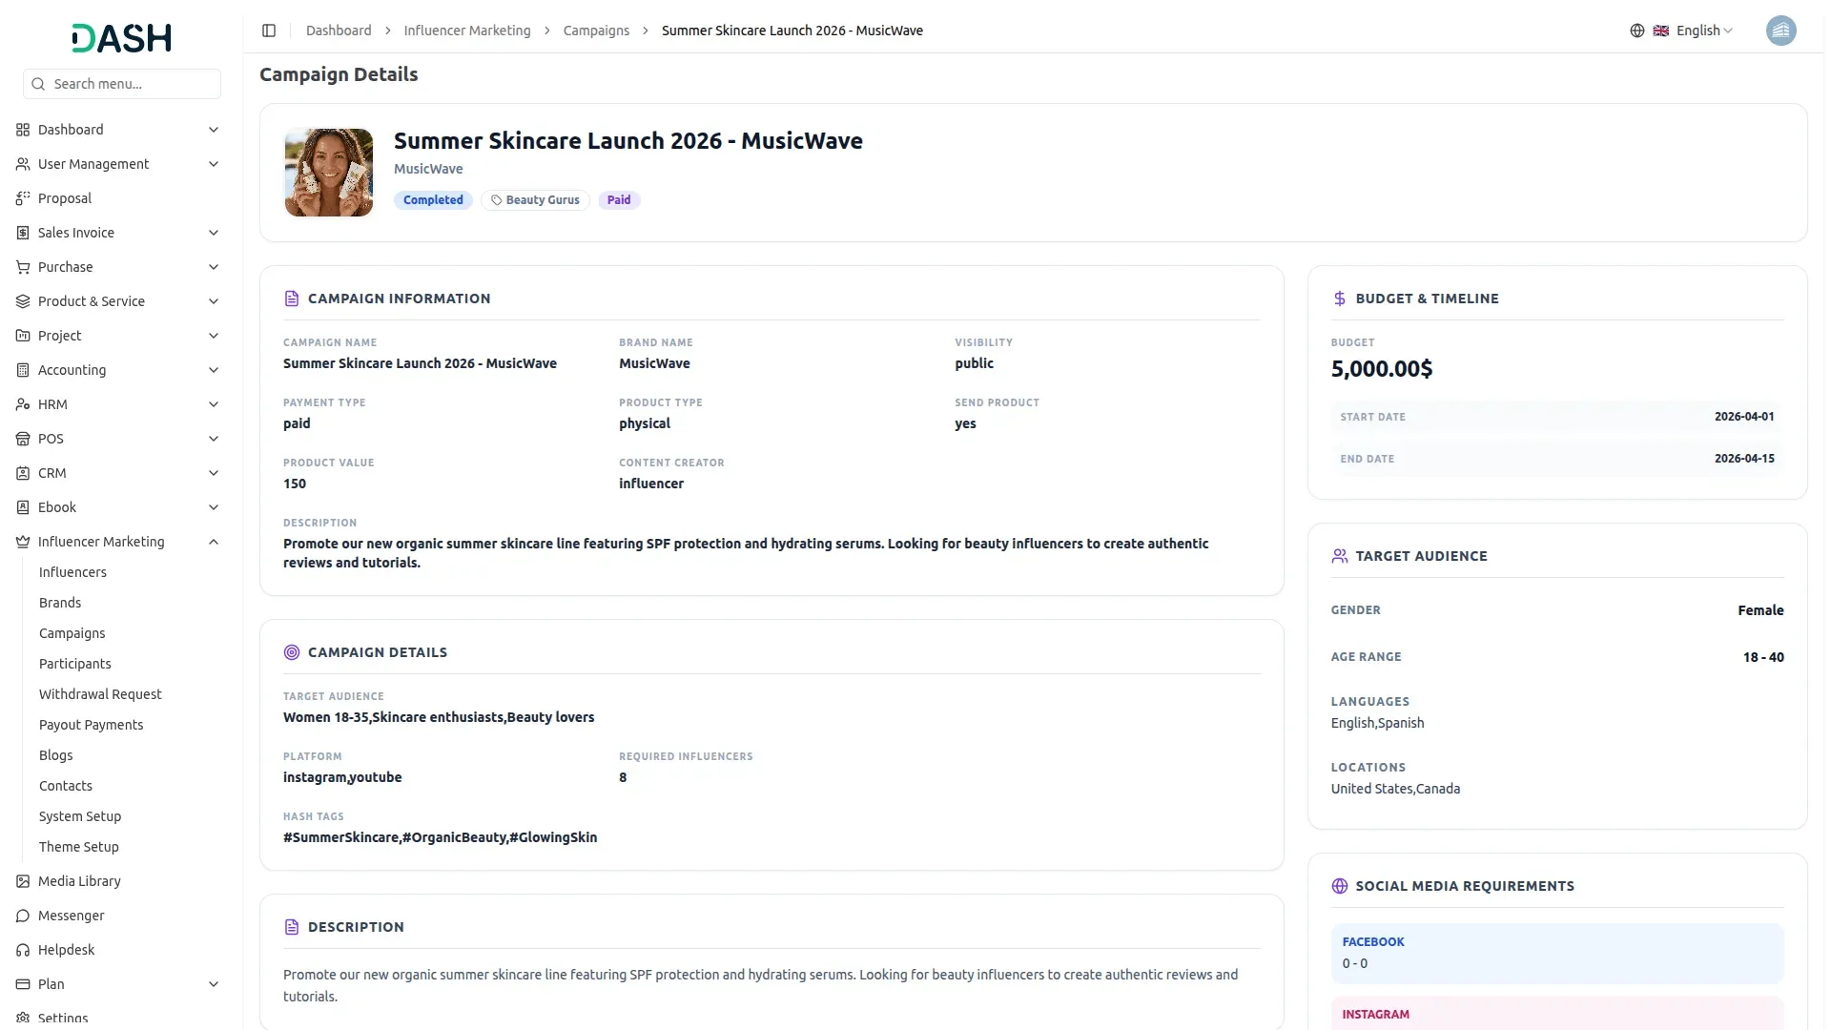Image resolution: width=1831 pixels, height=1030 pixels.
Task: Click the Dashboard breadcrumb link
Action: click(x=339, y=31)
